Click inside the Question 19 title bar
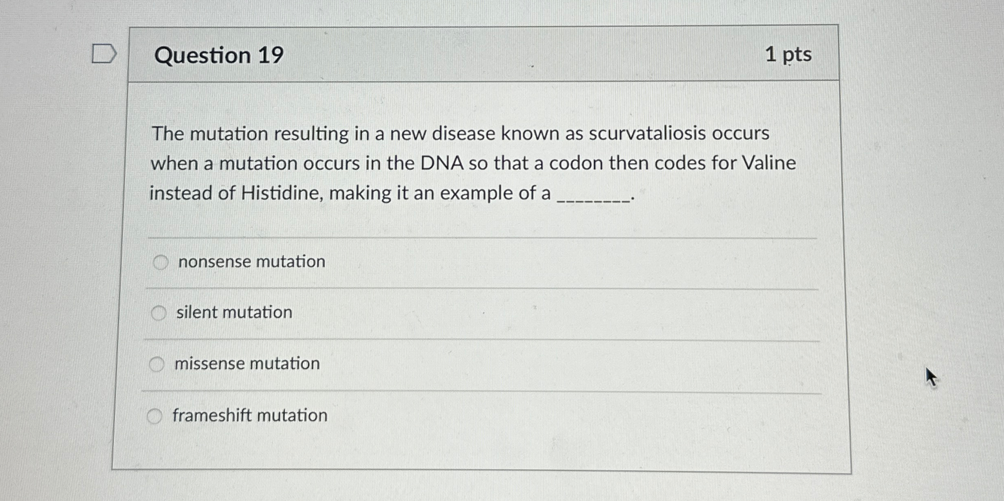This screenshot has width=1004, height=501. click(x=448, y=54)
